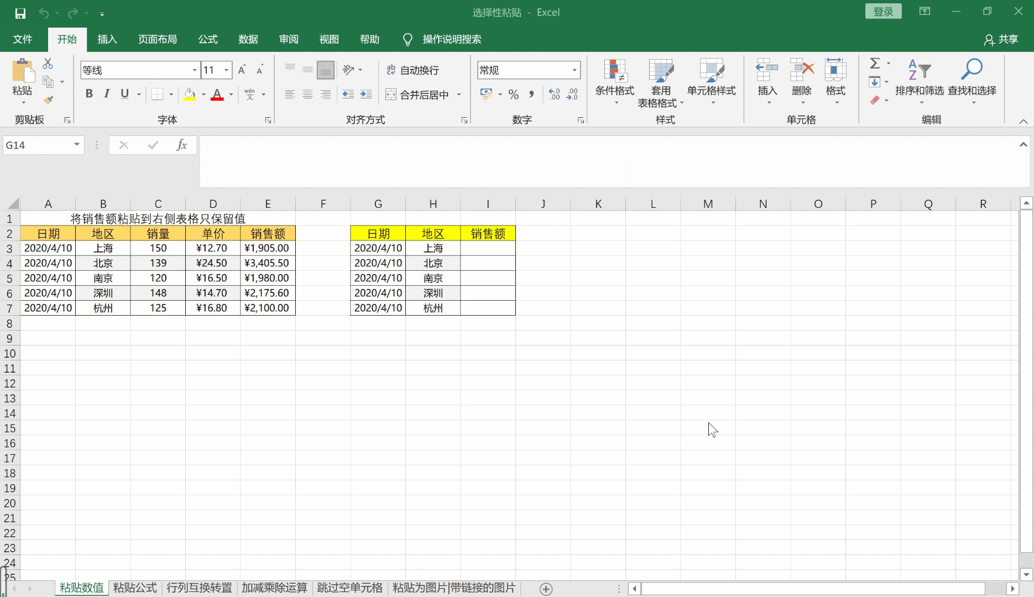Add a new sheet with plus icon
The width and height of the screenshot is (1034, 597).
click(x=546, y=589)
